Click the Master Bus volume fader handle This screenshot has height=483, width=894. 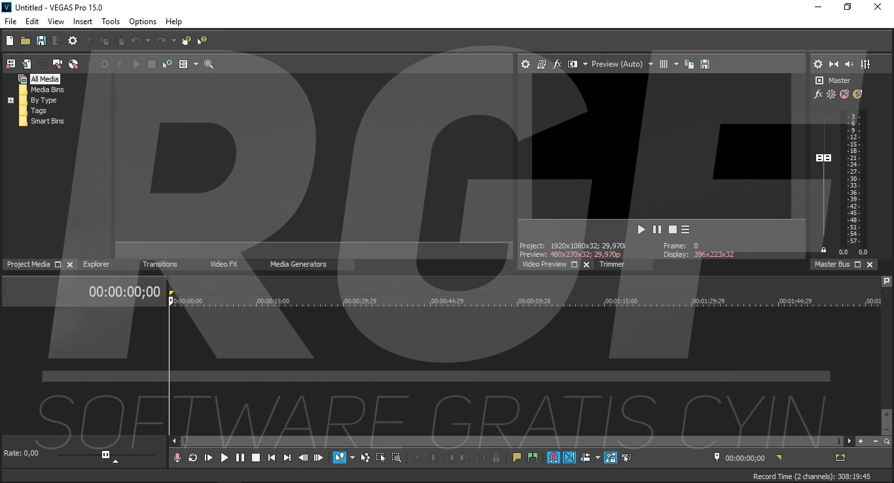tap(823, 158)
